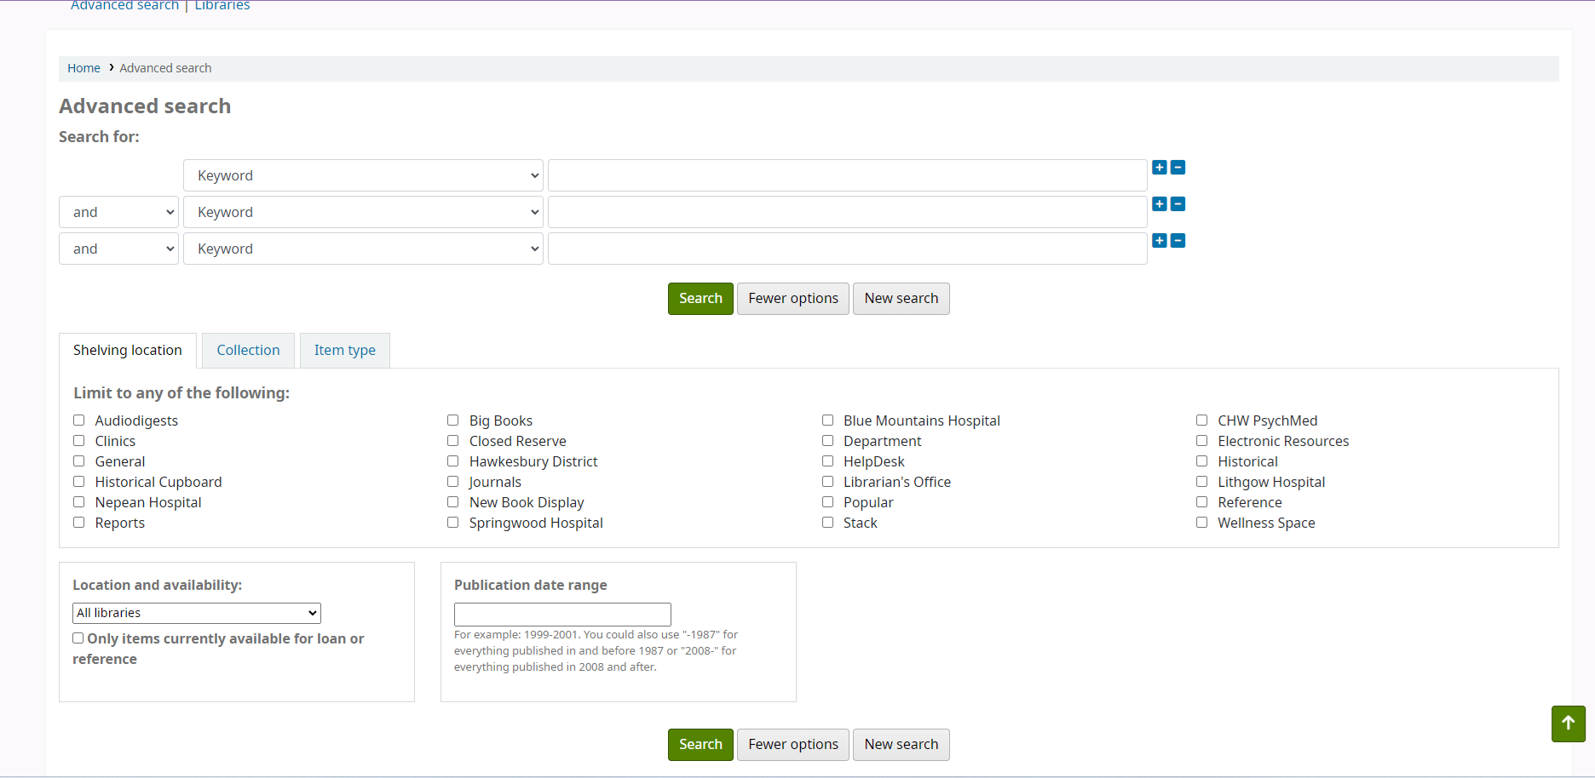Check the New Book Display checkbox
Viewport: 1595px width, 778px height.
point(453,502)
